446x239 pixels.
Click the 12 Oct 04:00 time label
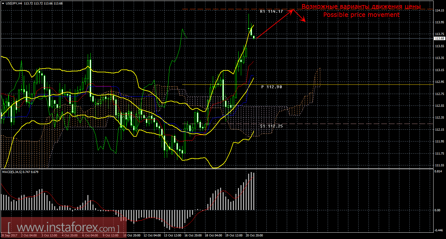(x=152, y=235)
